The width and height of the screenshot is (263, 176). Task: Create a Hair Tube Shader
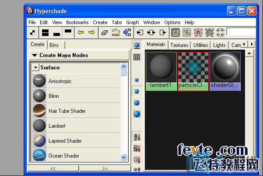tap(76, 111)
